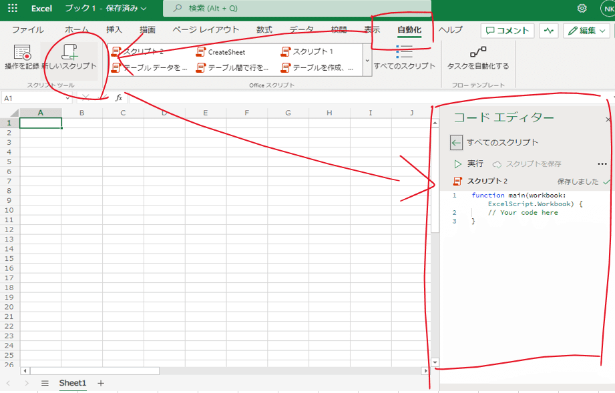Open the app launcher waffle icon

[x=13, y=8]
